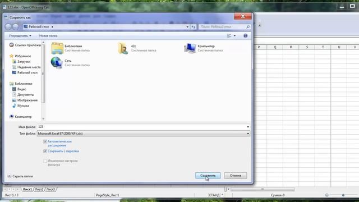
Task: Switch to Лист3 sheet tab in Calc
Action: coord(50,190)
